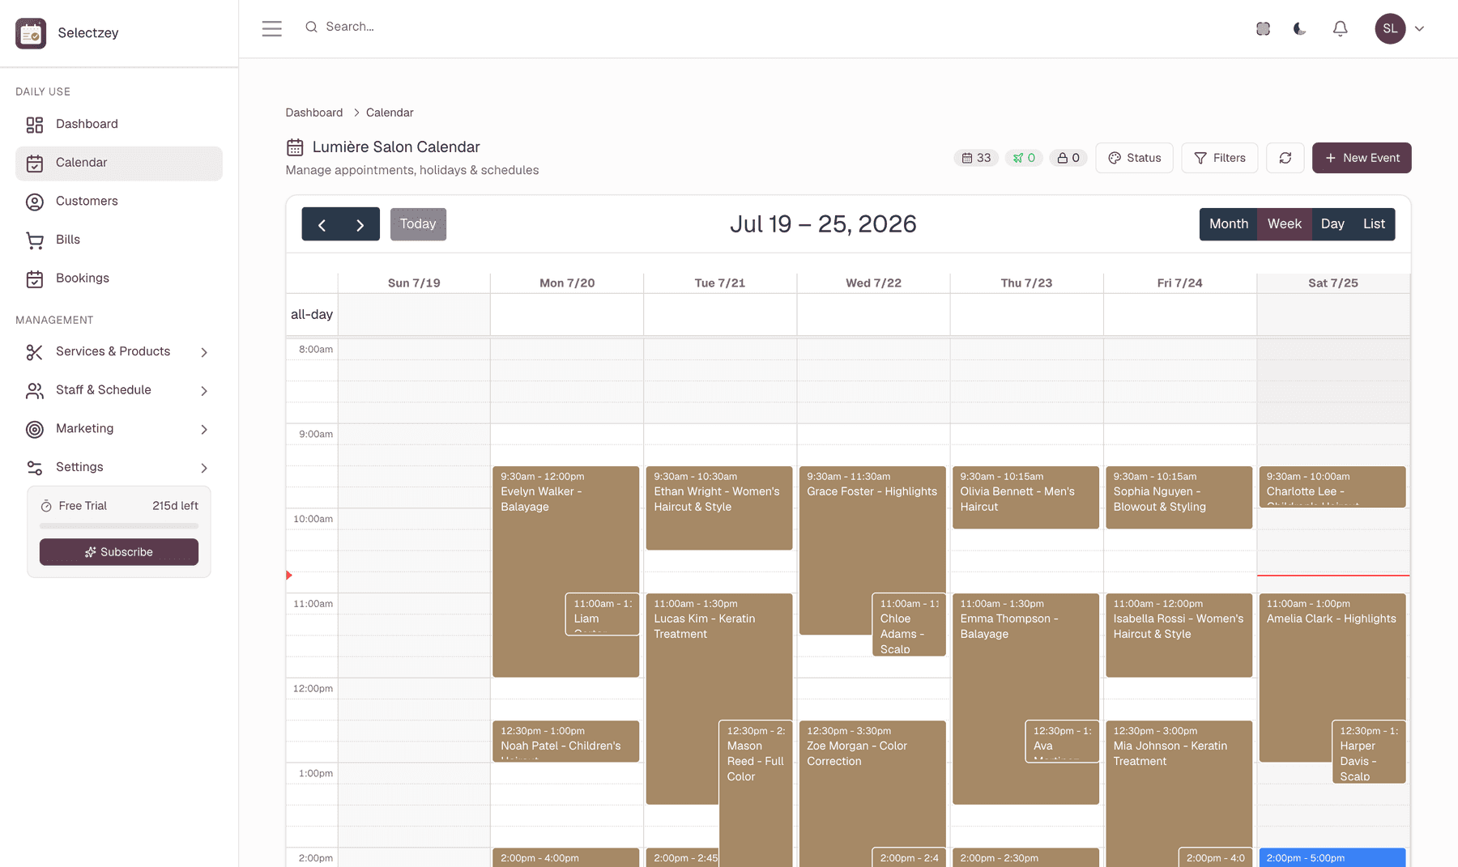Go to next week arrow
1458x867 pixels.
pyautogui.click(x=360, y=224)
